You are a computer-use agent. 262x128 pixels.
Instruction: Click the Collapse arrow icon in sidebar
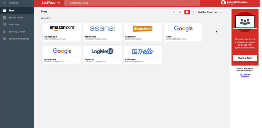4,3
